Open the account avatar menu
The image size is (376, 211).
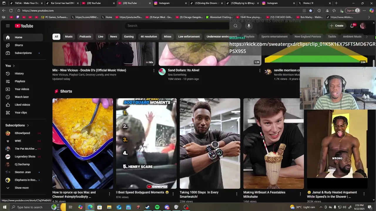(x=363, y=26)
